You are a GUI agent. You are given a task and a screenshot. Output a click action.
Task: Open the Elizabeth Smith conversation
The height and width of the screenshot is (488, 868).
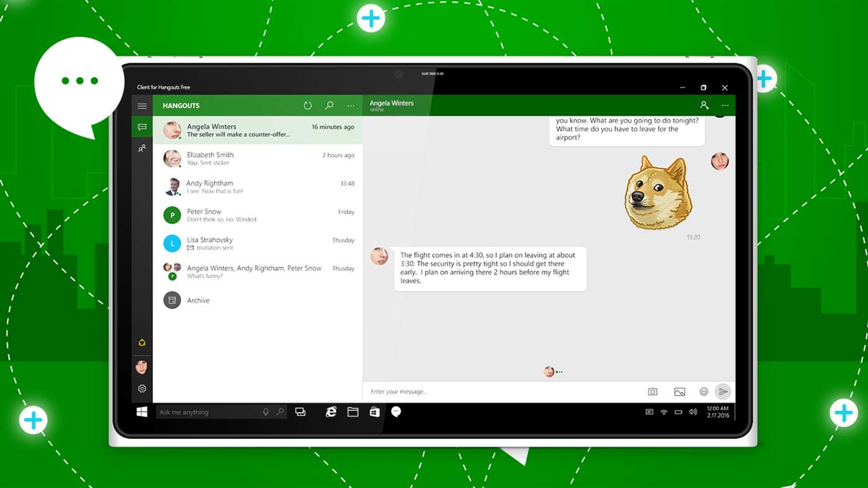[x=257, y=159]
